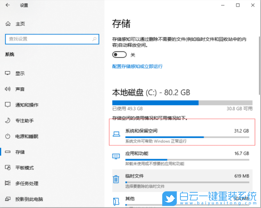Image resolution: width=261 pixels, height=208 pixels.
Task: Minimize the Settings window
Action: tap(223, 5)
